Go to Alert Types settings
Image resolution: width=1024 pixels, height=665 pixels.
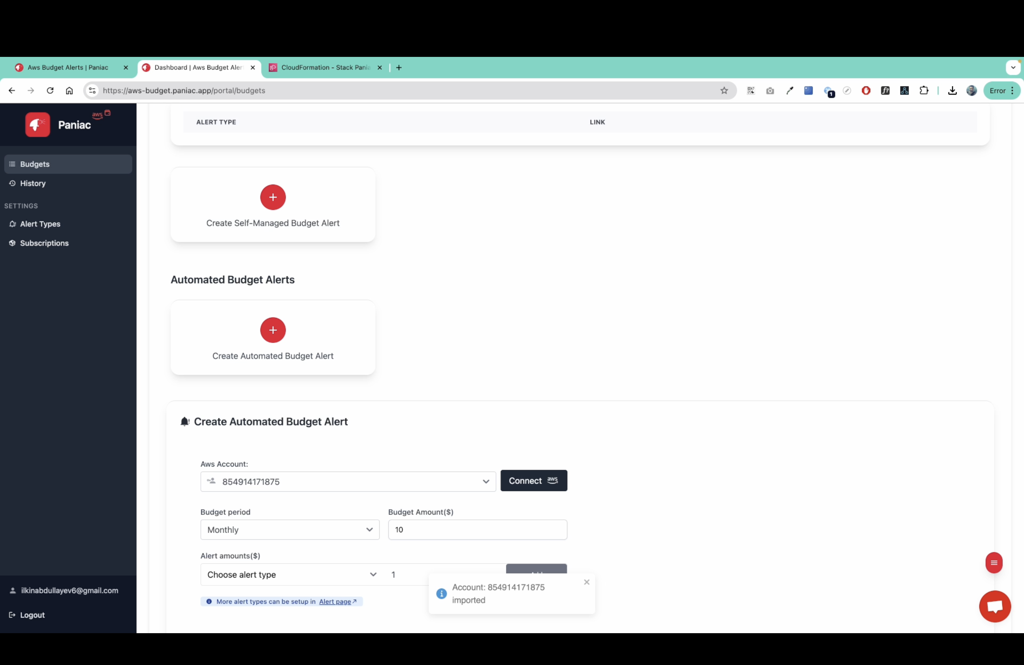(x=40, y=224)
